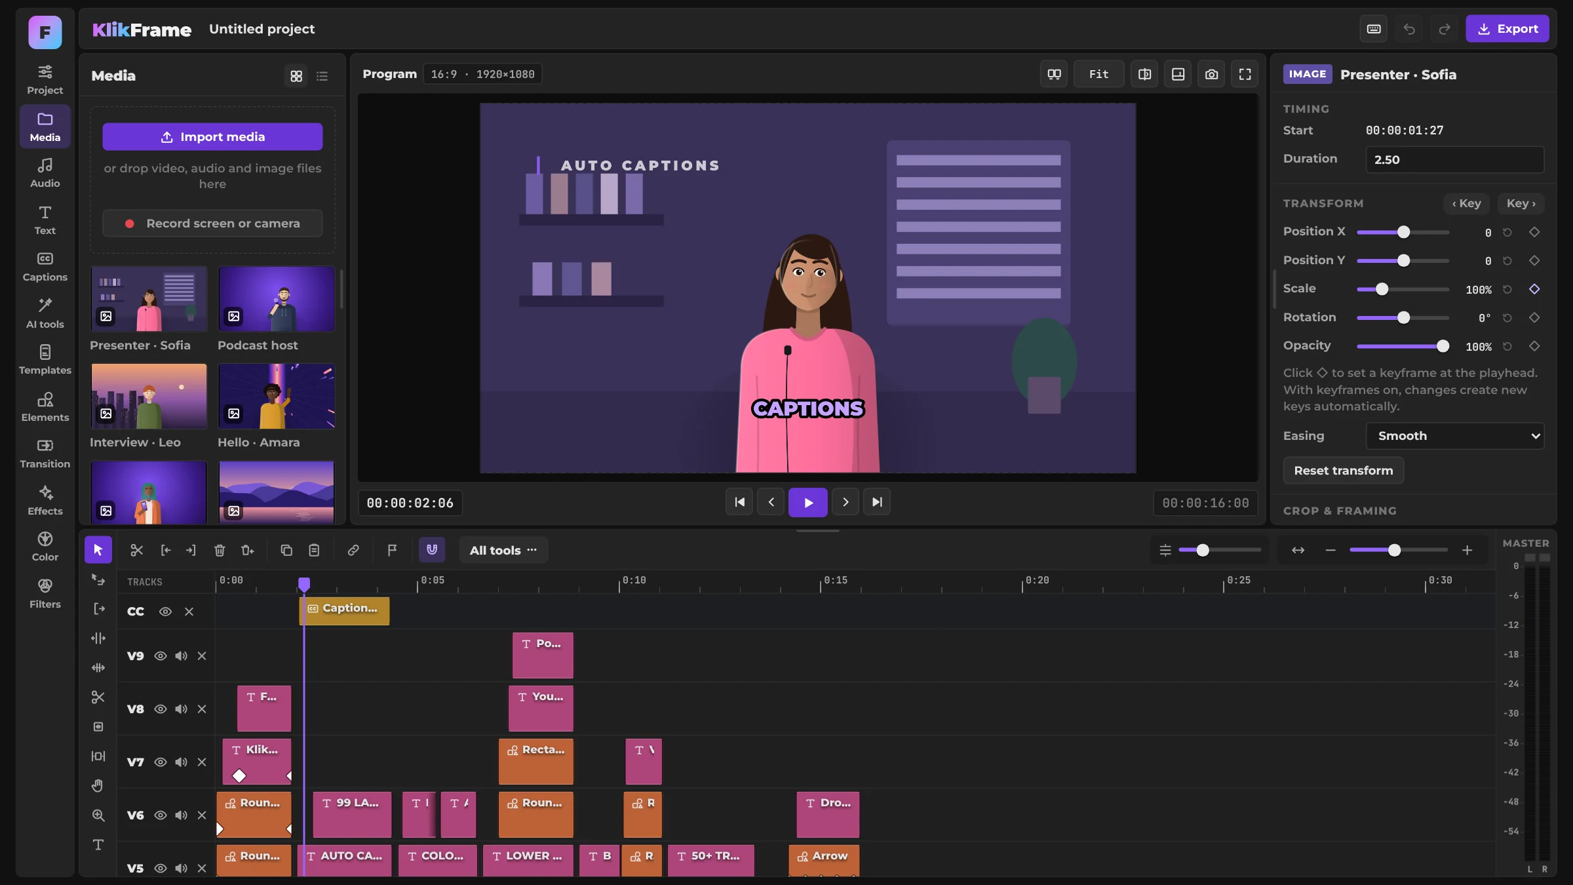
Task: Take a snapshot with the camera icon
Action: (1211, 74)
